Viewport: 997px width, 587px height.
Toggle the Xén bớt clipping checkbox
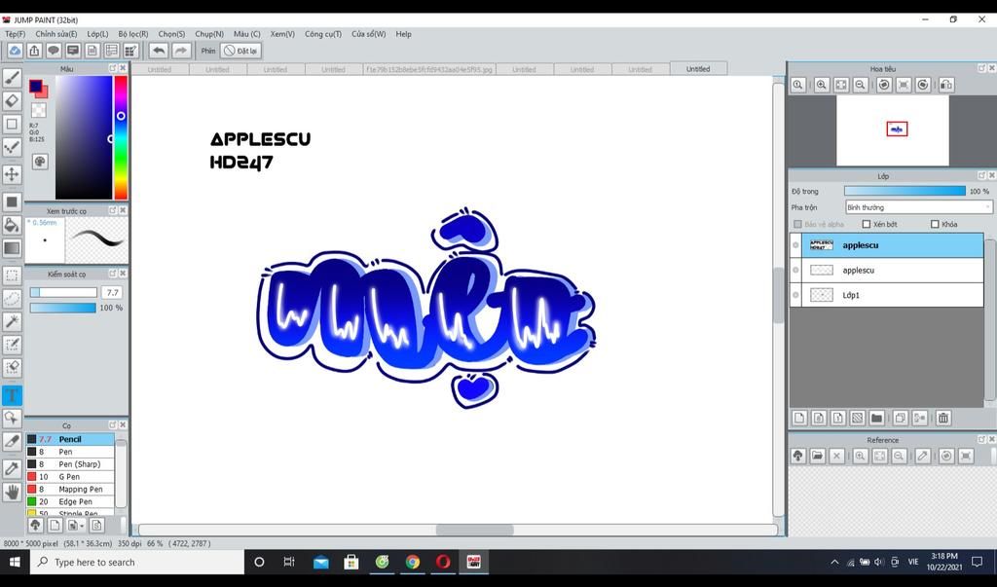(866, 224)
